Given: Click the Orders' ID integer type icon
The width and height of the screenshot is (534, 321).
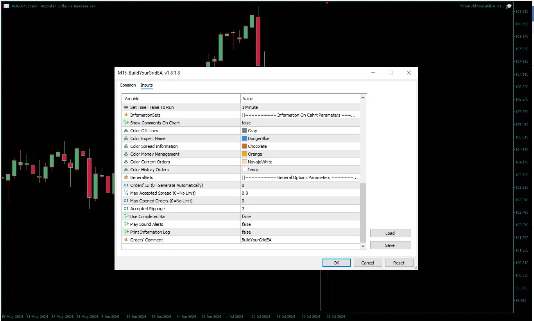Looking at the screenshot, I should coord(126,185).
